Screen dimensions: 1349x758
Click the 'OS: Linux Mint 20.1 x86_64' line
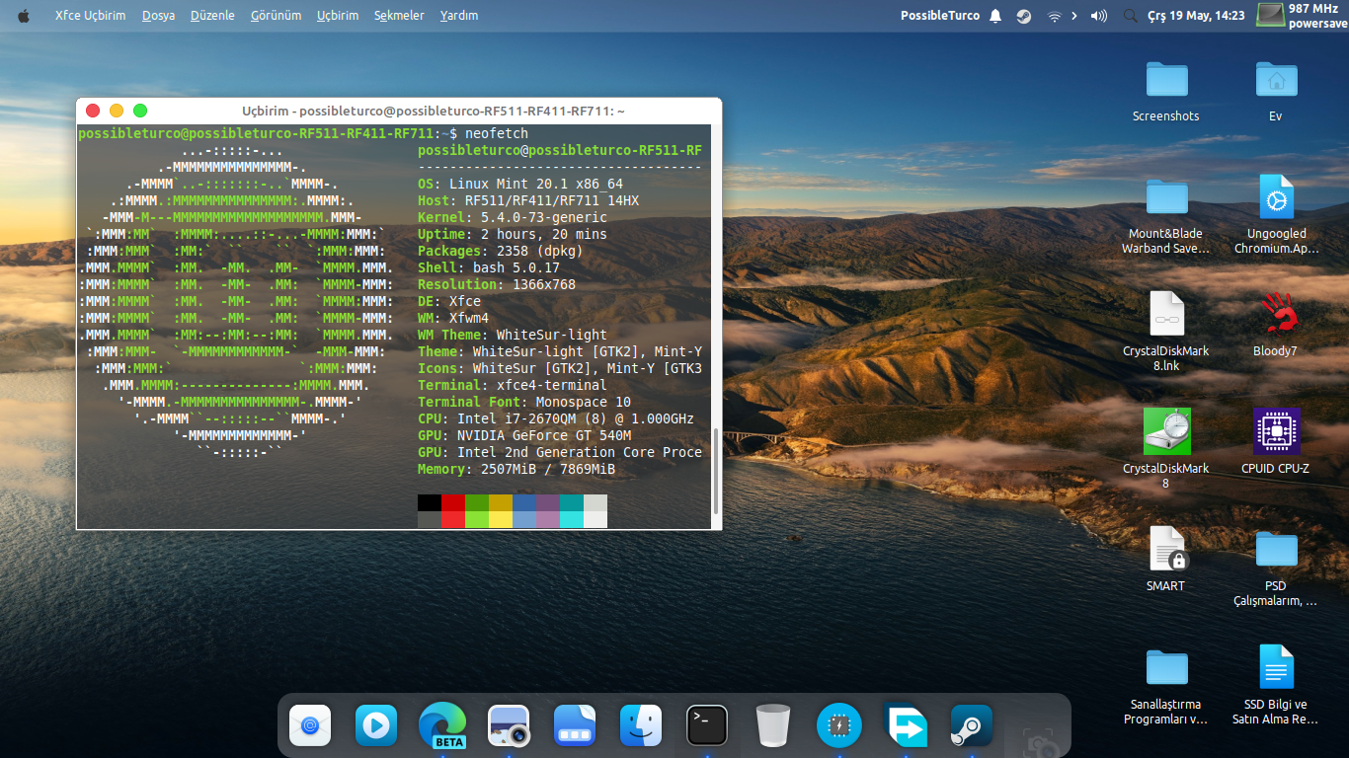pyautogui.click(x=520, y=184)
